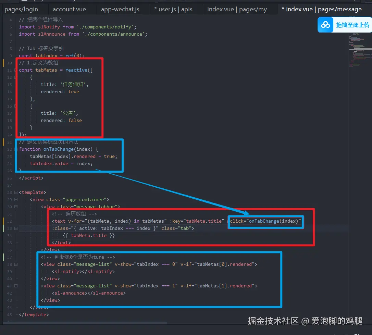Click 'slAnnounce' in the import statement

[52, 34]
